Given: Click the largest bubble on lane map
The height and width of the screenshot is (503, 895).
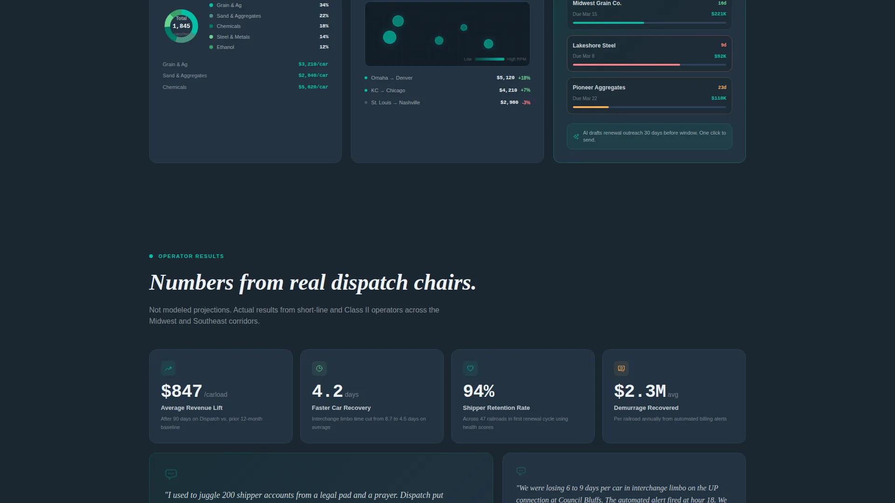Looking at the screenshot, I should [390, 37].
